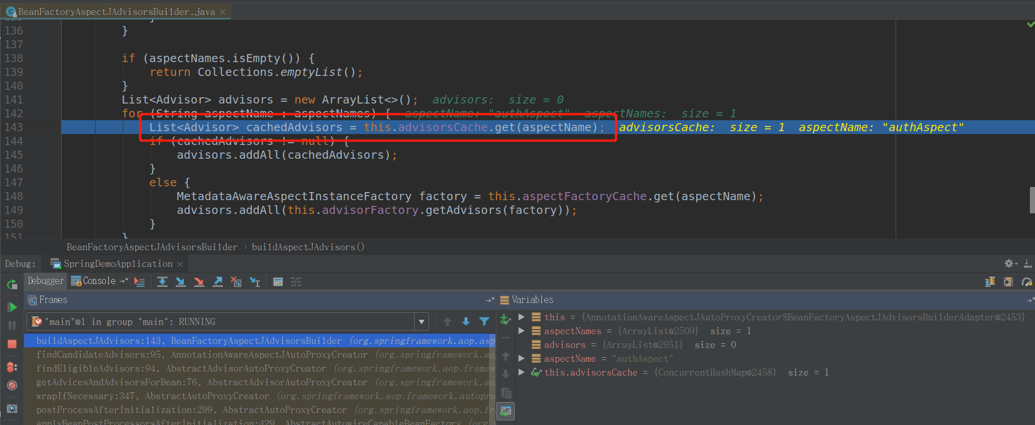Move the watch down in the Variables panel
The width and height of the screenshot is (1035, 425).
click(x=506, y=374)
